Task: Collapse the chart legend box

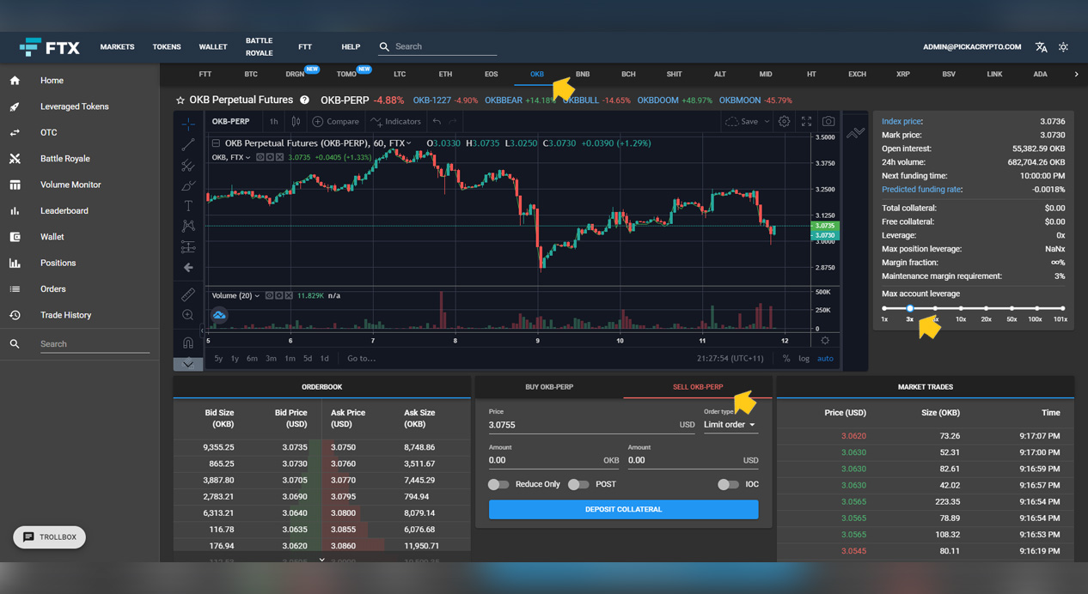Action: [216, 143]
